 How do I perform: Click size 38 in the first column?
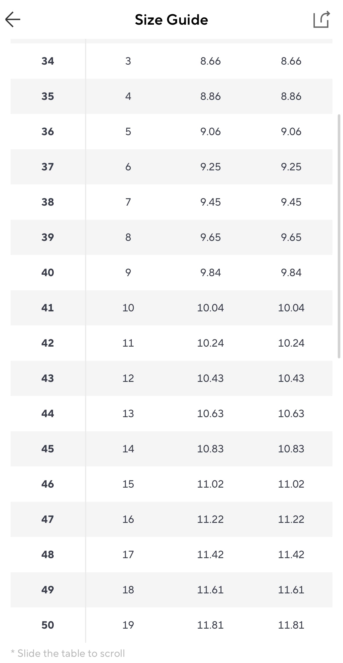coord(48,202)
